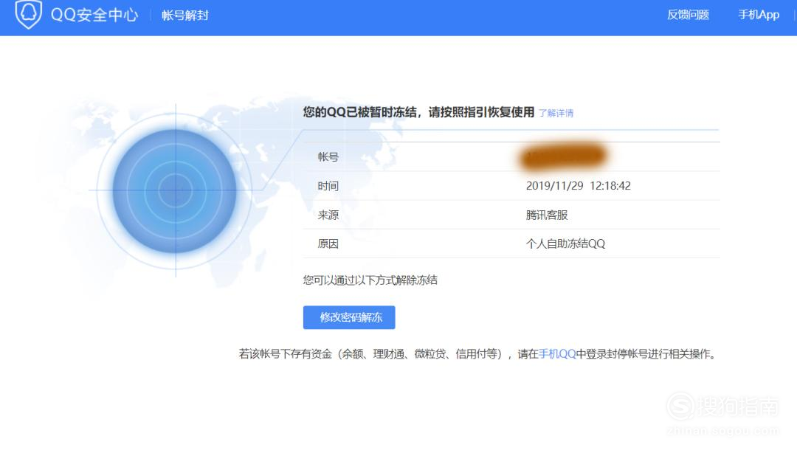Click the 了解详情 details link
This screenshot has height=456, width=797.
556,113
